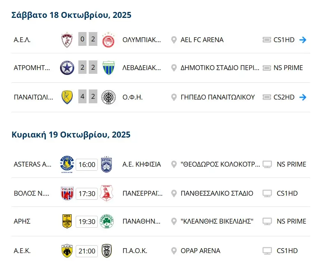Click the O.F.I. black-and-white crest

coord(109,97)
